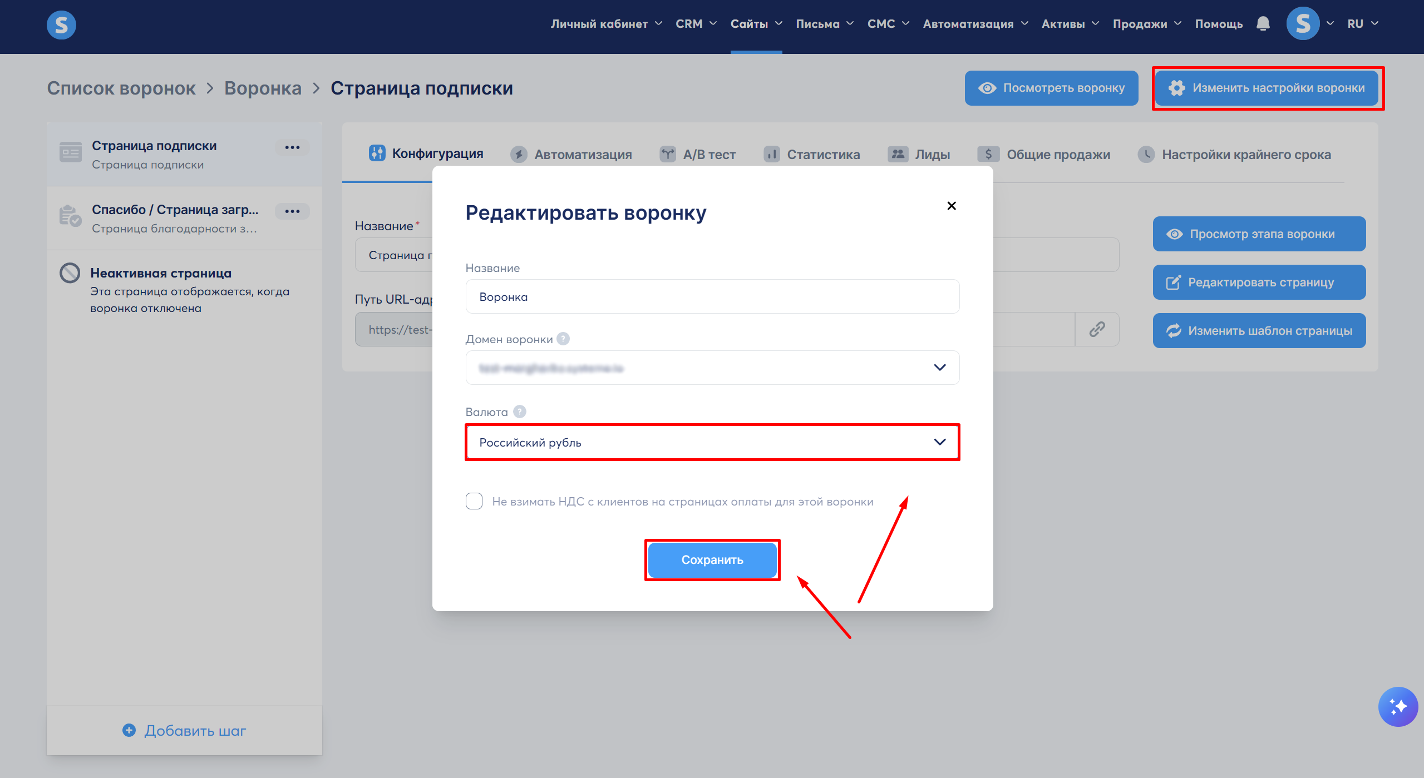
Task: Click the URL path link icon
Action: tap(1097, 329)
